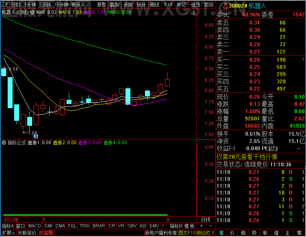Click the 叠加 overlay button
The width and height of the screenshot is (306, 237).
tap(115, 5)
